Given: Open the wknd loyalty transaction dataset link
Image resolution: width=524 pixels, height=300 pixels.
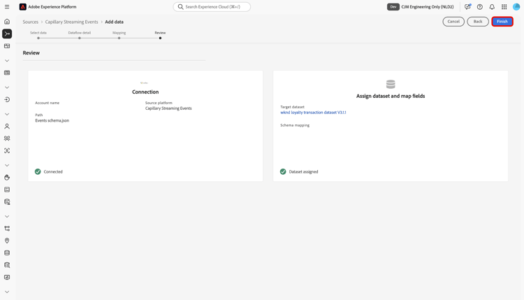Looking at the screenshot, I should pos(313,113).
